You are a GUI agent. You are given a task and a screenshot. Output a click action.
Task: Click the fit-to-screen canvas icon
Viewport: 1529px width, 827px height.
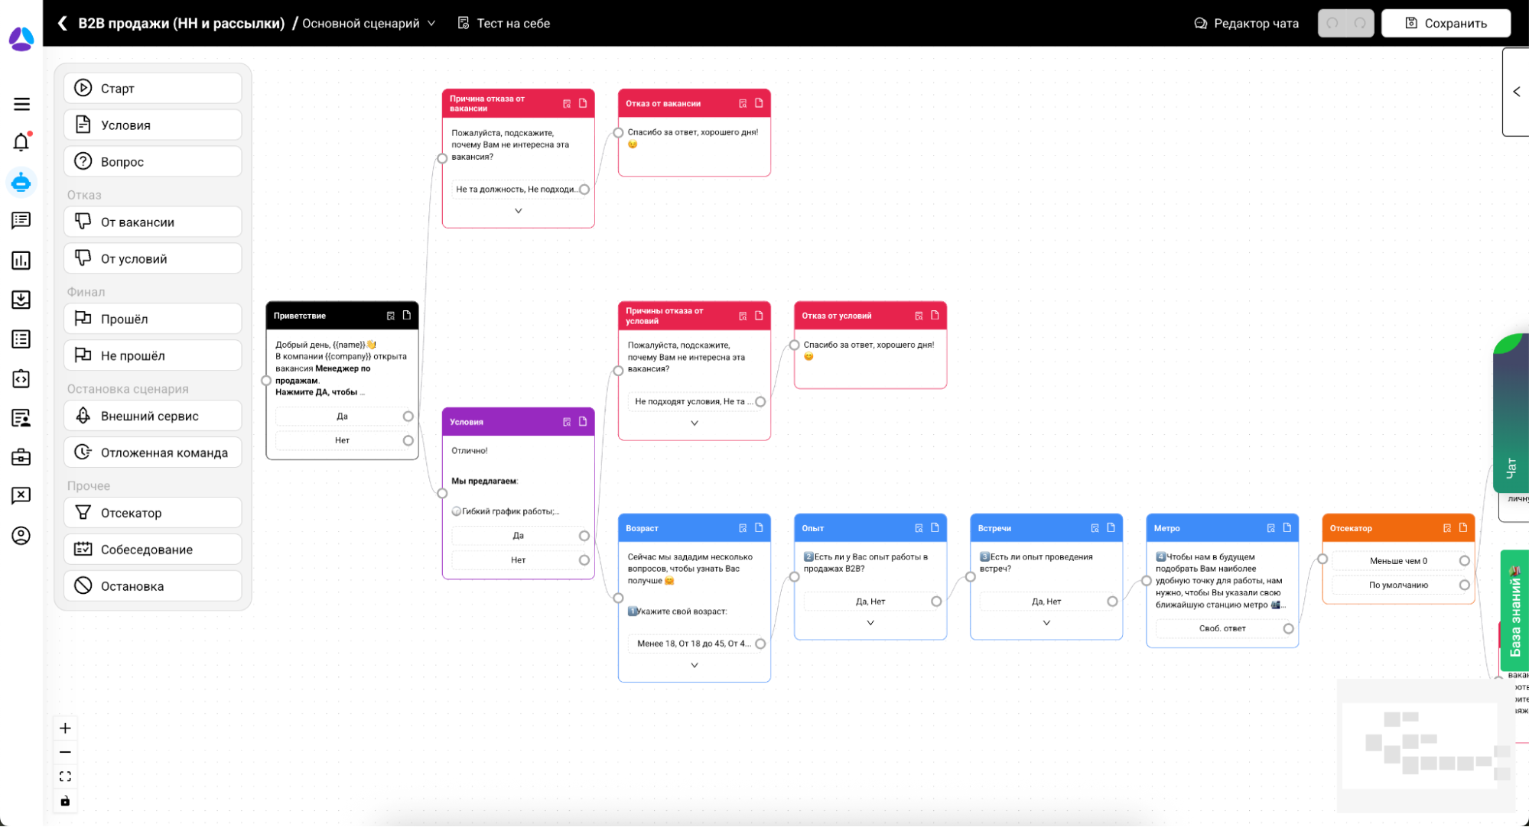tap(65, 777)
